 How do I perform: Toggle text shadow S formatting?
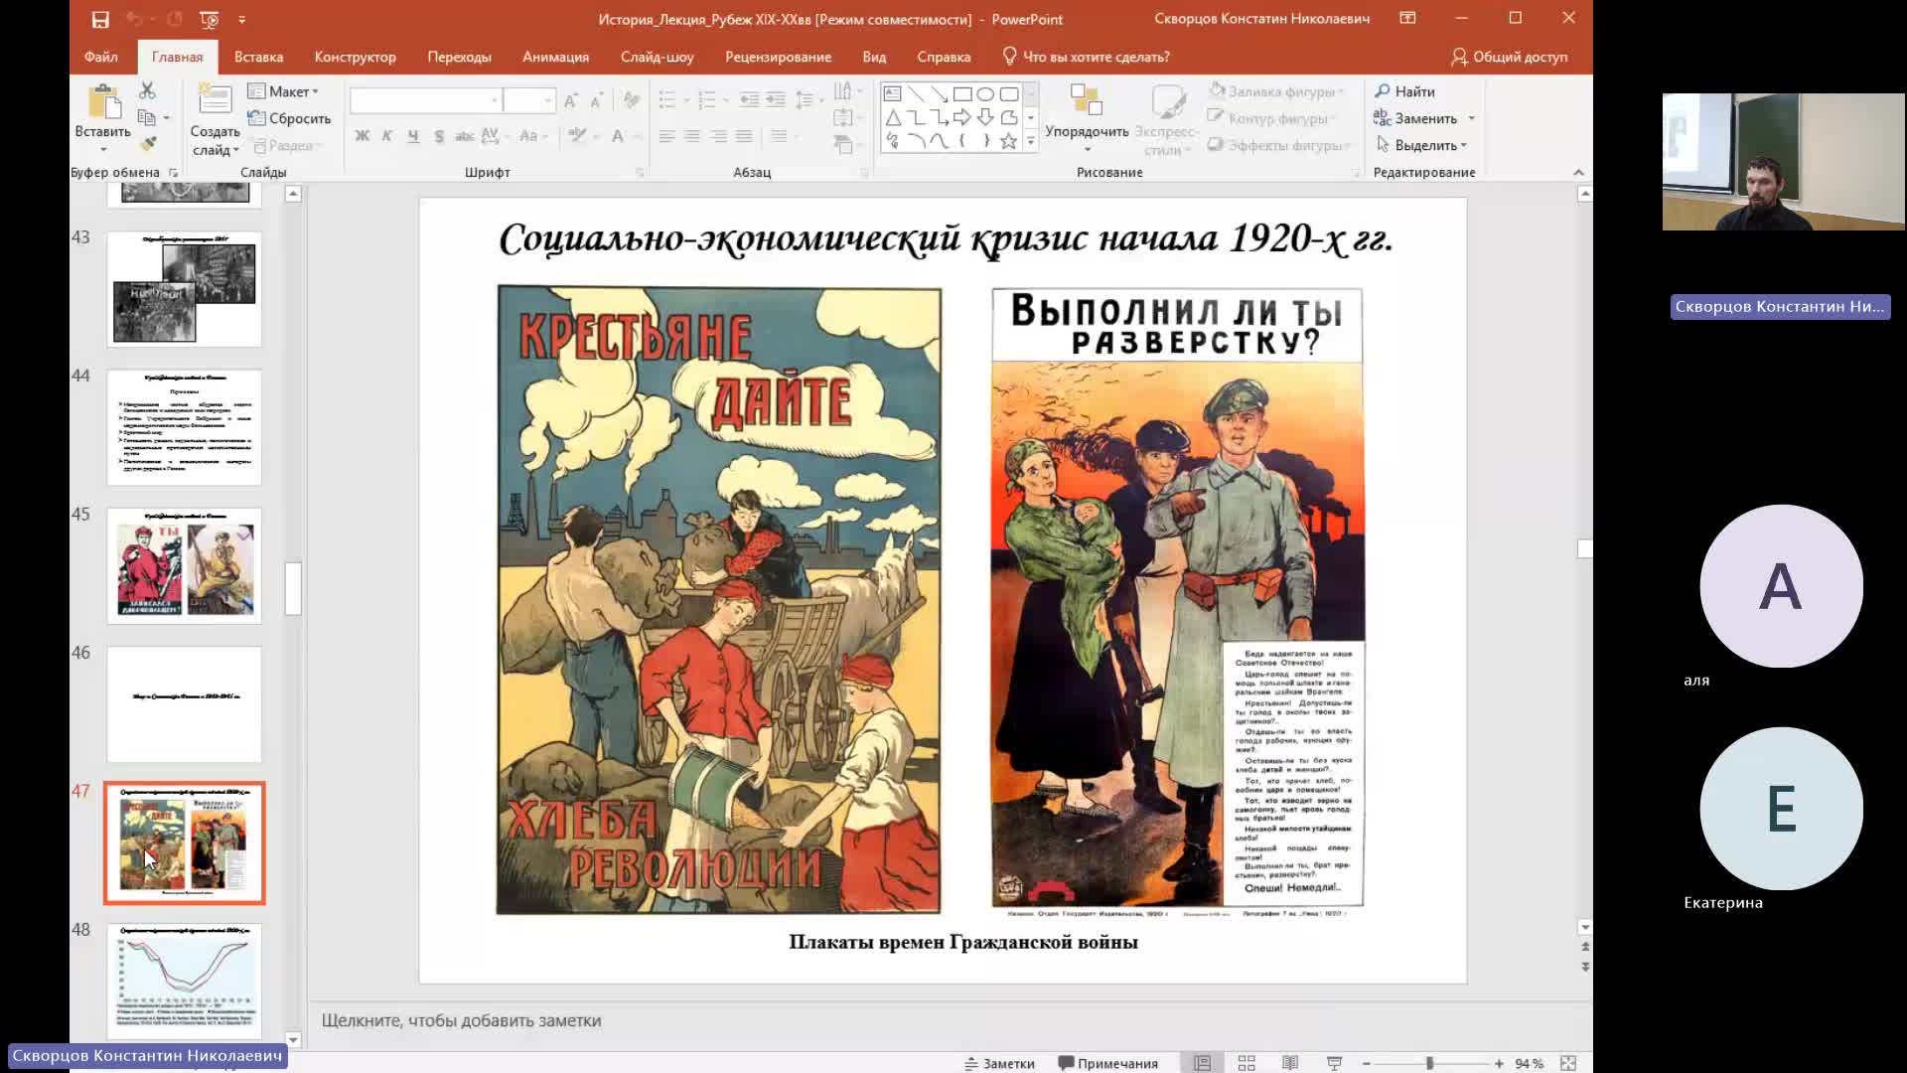pos(439,136)
